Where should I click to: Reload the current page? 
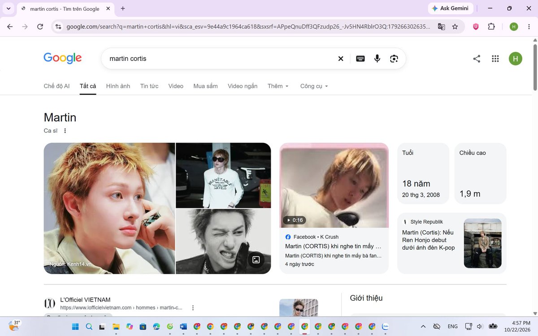point(40,26)
